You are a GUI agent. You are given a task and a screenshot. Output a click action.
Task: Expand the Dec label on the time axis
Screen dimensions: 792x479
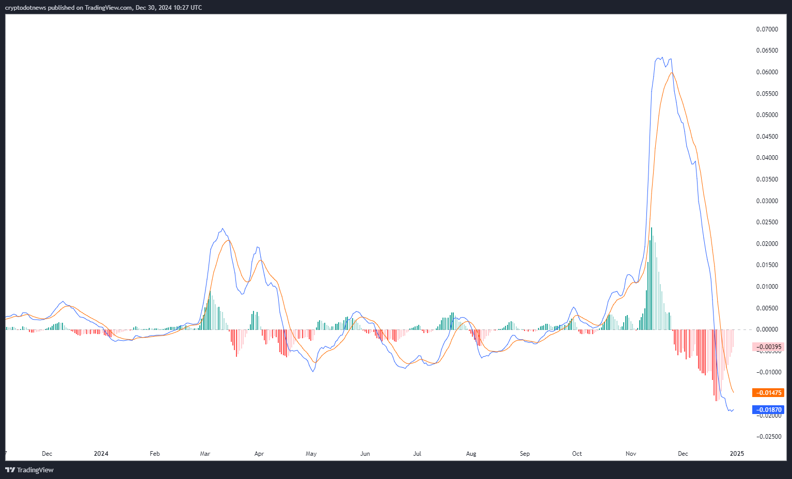(x=47, y=454)
